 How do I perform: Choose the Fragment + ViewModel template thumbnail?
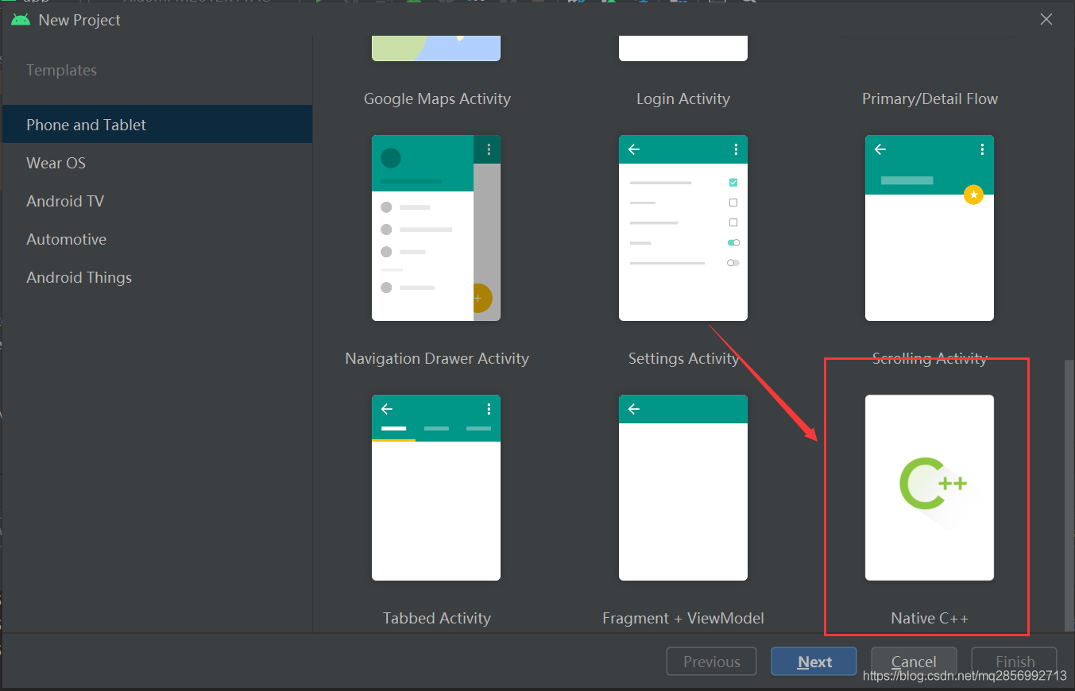[x=683, y=488]
